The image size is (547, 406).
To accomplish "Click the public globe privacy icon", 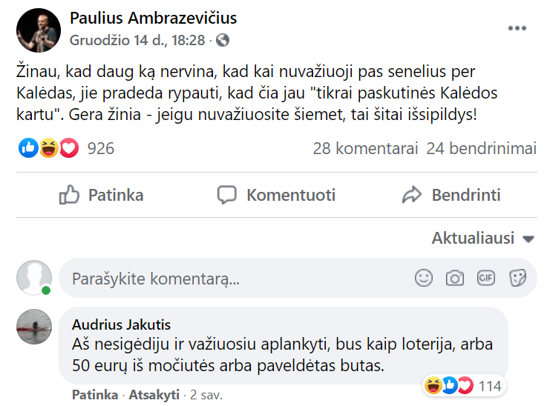I will pos(222,39).
